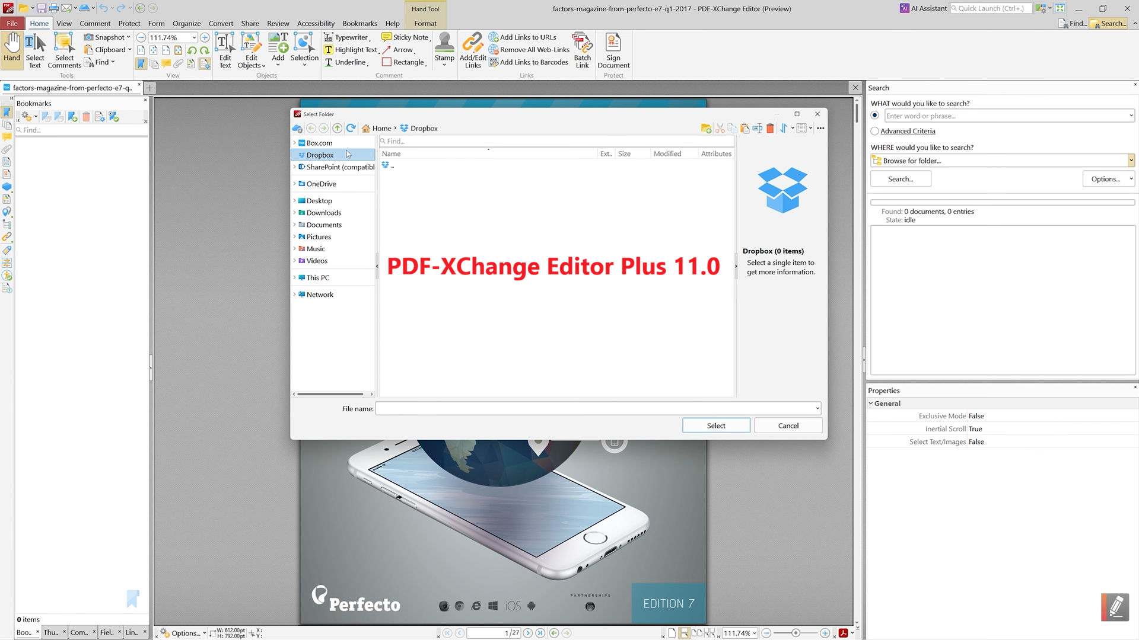Toggle Inertial Scroll True value
This screenshot has width=1139, height=640.
975,429
